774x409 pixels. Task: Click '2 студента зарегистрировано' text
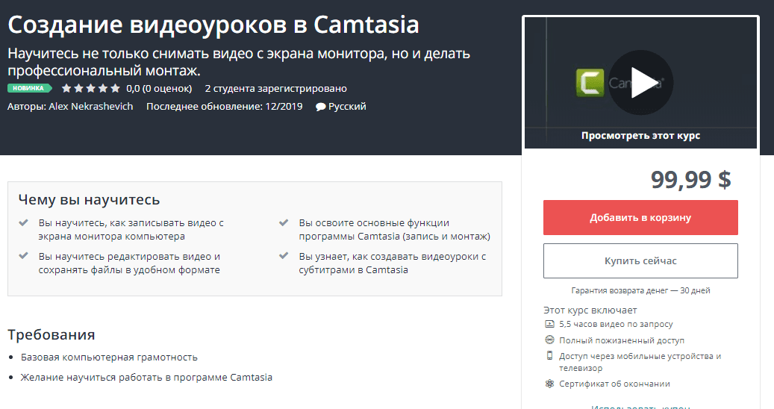pyautogui.click(x=276, y=89)
